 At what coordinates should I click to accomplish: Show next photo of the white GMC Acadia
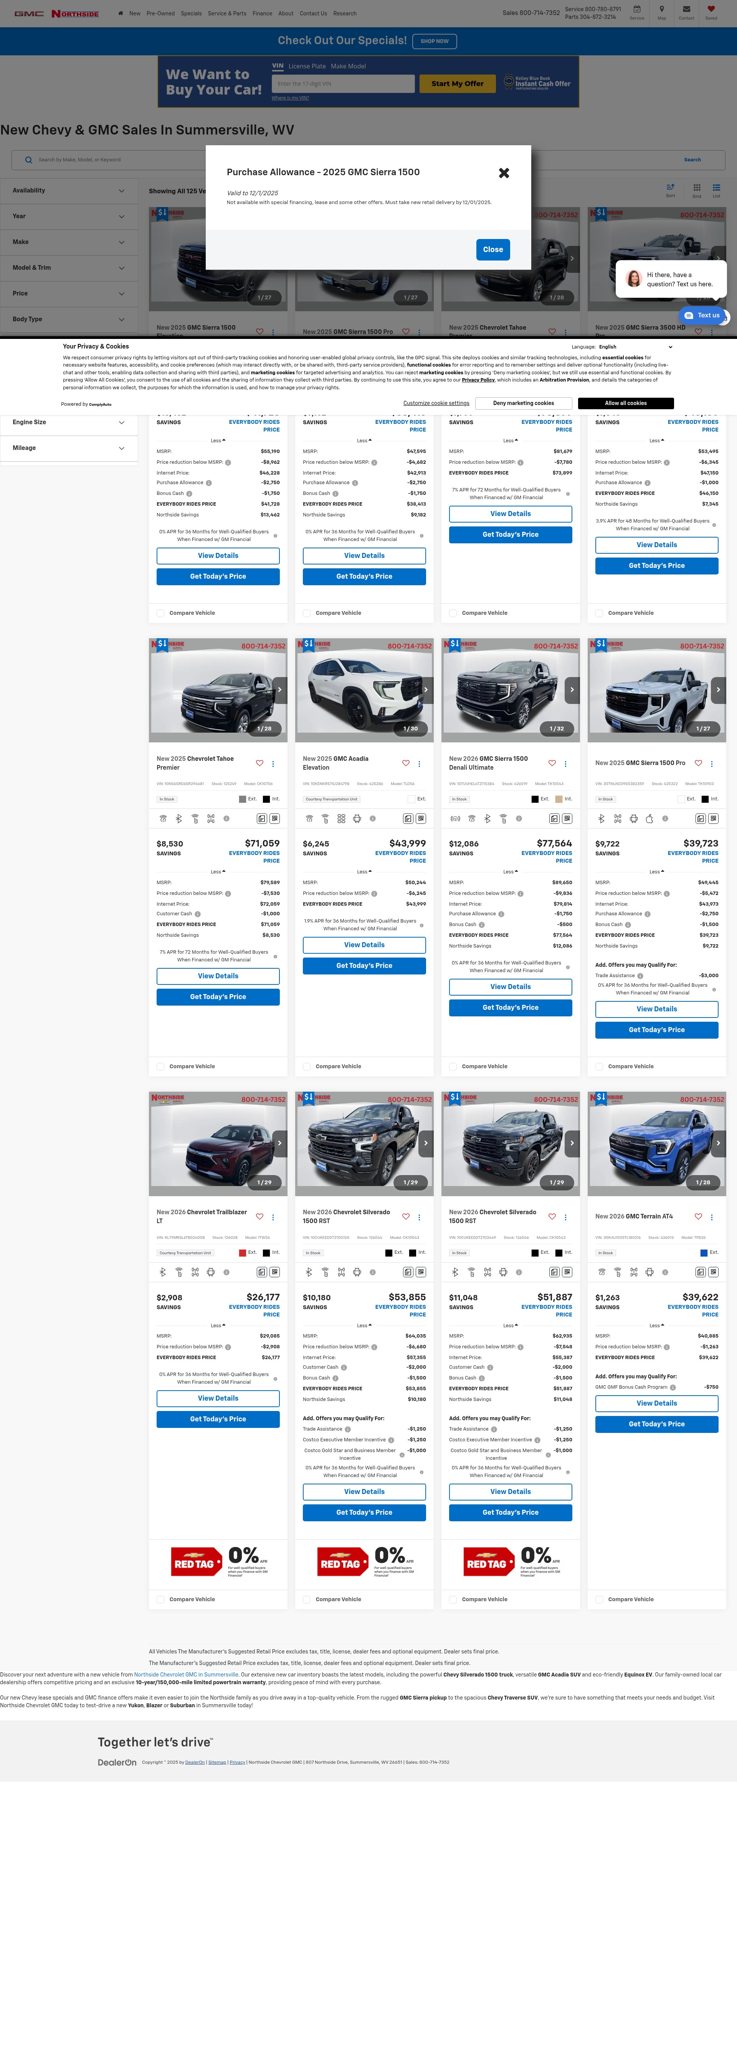point(426,689)
